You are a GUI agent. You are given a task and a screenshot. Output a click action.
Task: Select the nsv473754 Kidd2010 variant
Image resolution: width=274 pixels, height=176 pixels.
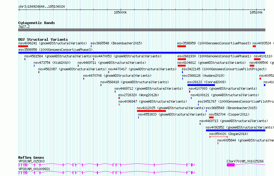click(x=52, y=63)
